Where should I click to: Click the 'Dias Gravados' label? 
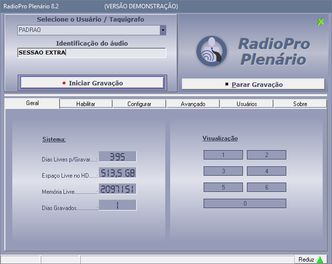click(70, 208)
